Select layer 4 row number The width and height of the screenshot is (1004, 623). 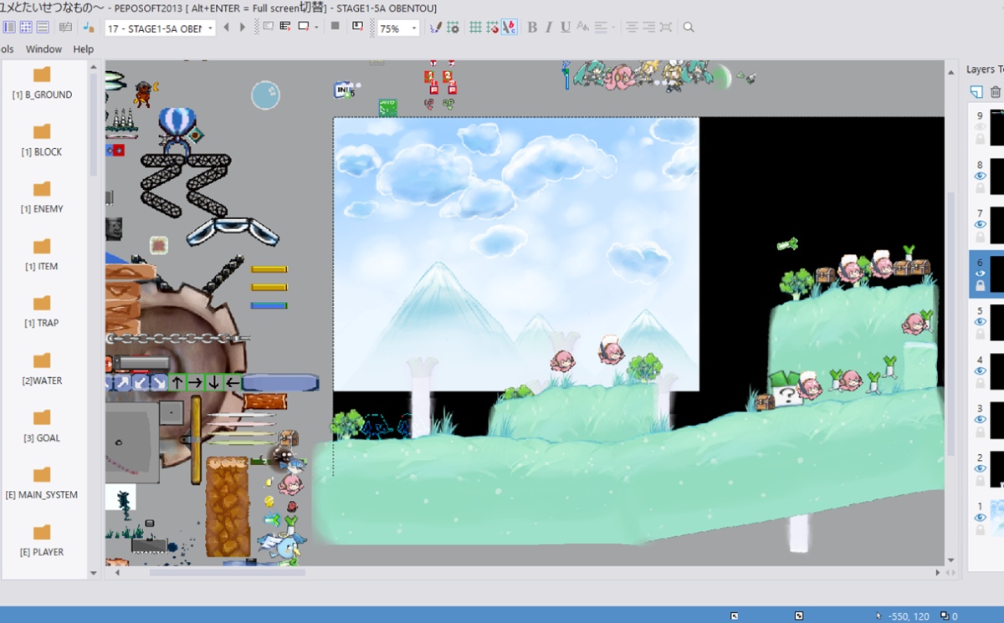(x=980, y=360)
